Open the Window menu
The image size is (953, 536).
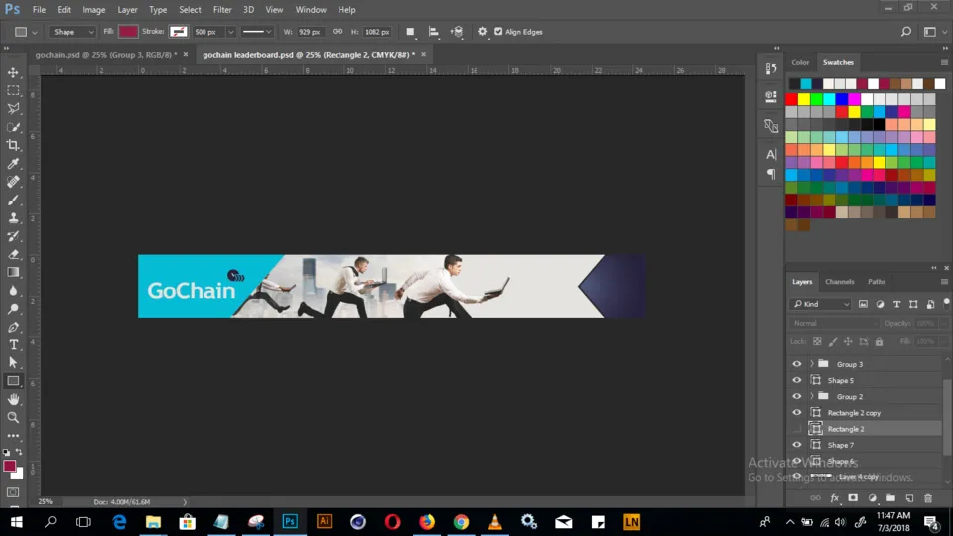(311, 10)
